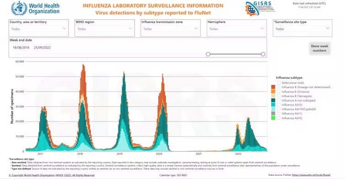
Task: Expand the Hemisphere filter dropdown
Action: point(237,29)
